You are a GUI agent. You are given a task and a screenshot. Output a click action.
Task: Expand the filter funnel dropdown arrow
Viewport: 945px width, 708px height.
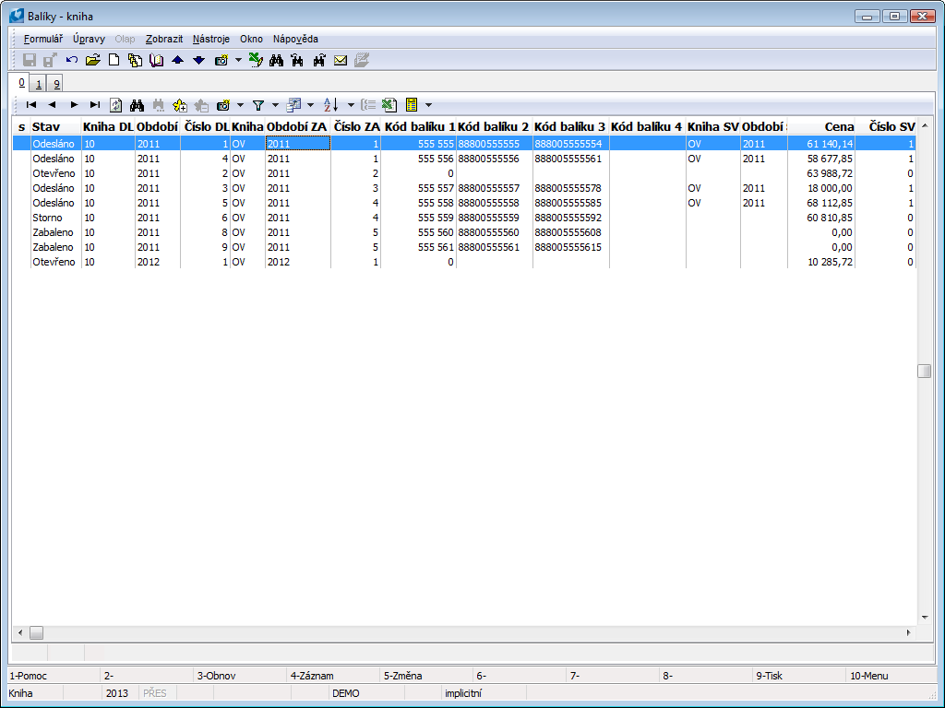pyautogui.click(x=274, y=105)
